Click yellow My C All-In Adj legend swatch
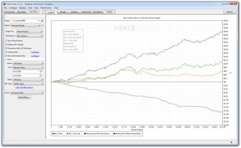 (67, 134)
